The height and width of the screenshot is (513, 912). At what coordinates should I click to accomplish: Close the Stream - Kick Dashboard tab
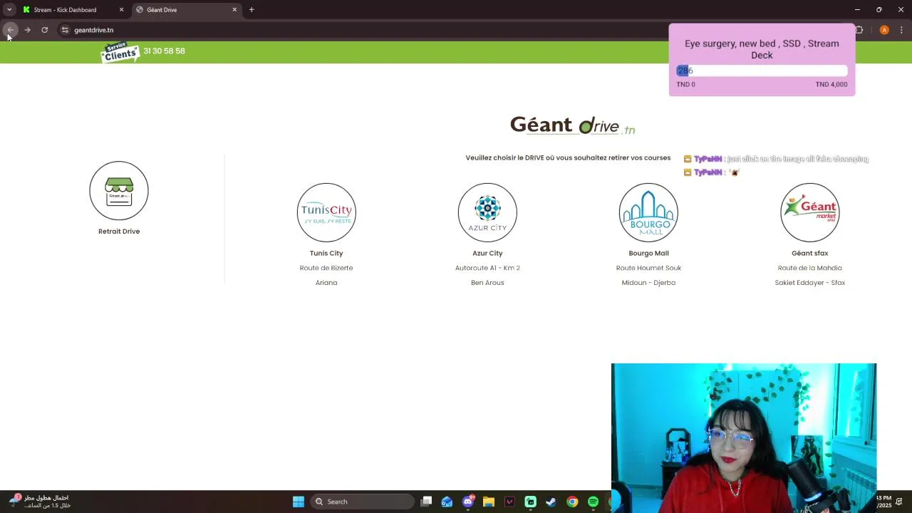click(x=121, y=10)
